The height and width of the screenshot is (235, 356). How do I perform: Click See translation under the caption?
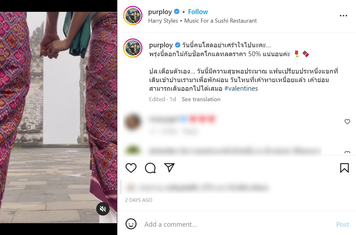[201, 99]
